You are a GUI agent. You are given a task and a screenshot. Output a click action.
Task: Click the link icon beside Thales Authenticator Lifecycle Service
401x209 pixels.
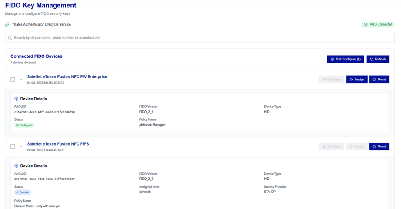tap(7, 25)
